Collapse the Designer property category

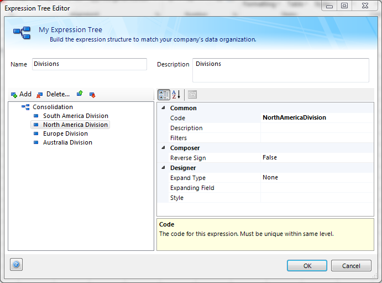[x=164, y=168]
